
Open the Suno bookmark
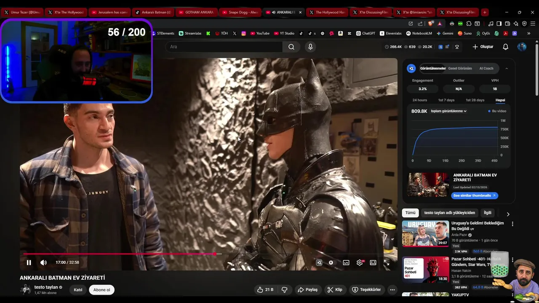click(x=464, y=33)
